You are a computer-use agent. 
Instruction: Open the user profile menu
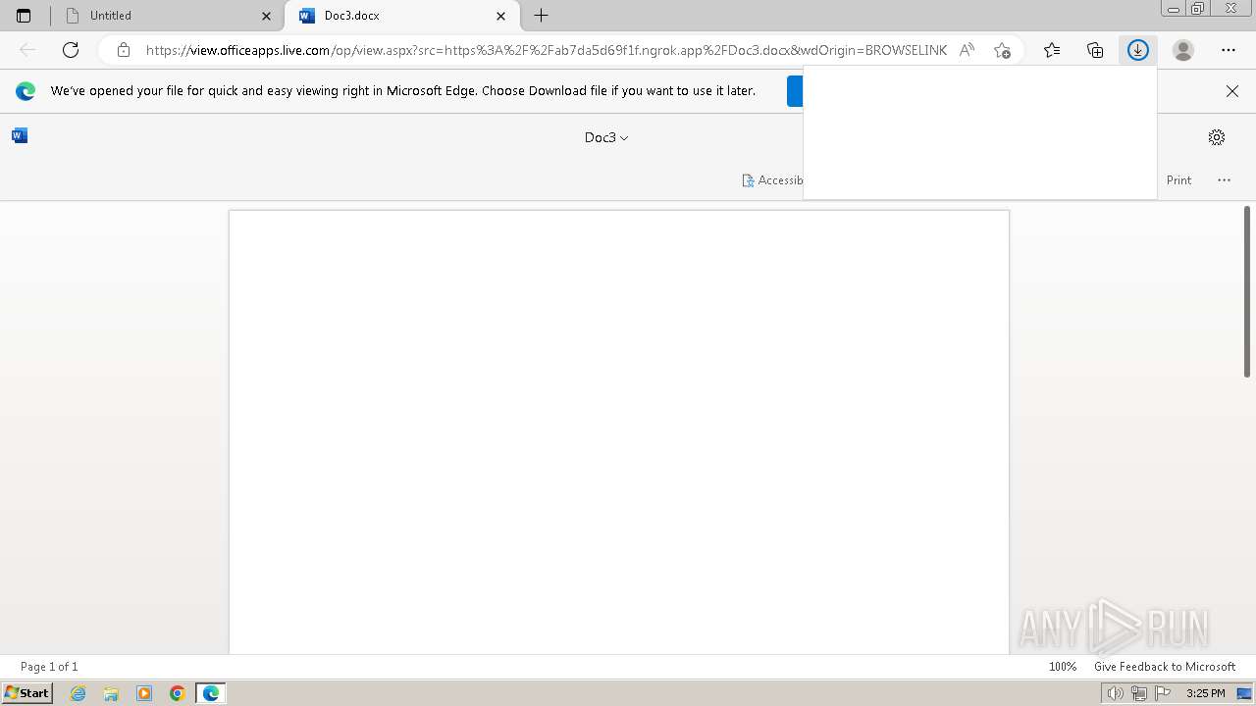(x=1183, y=50)
